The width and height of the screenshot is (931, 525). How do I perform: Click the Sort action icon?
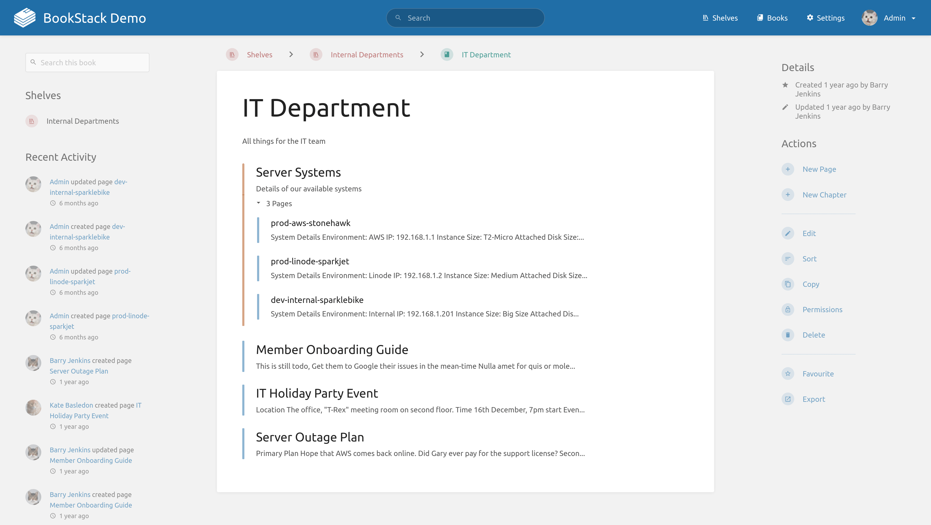click(788, 259)
